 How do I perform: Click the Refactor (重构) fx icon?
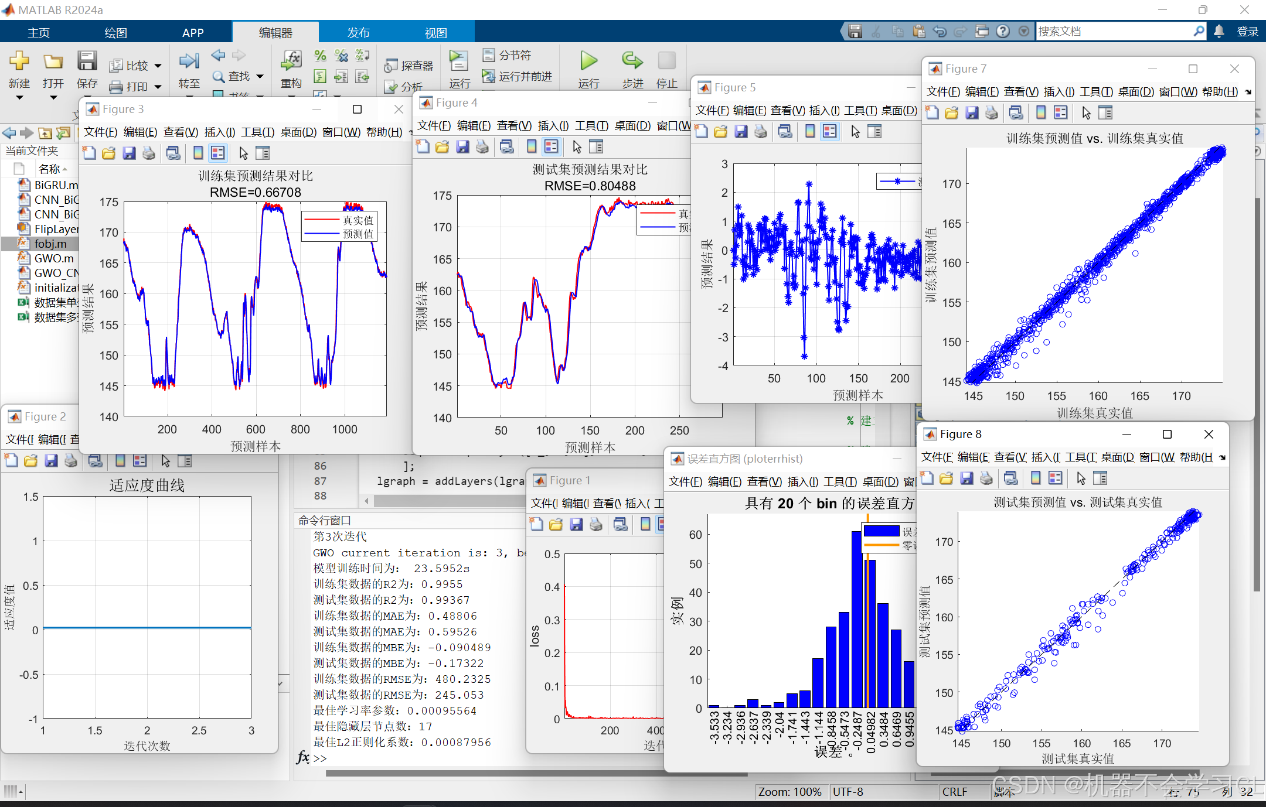(291, 60)
